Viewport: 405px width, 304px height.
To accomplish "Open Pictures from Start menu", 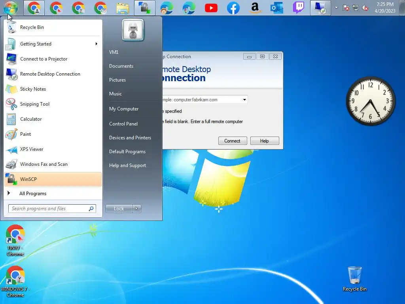I will pyautogui.click(x=117, y=80).
